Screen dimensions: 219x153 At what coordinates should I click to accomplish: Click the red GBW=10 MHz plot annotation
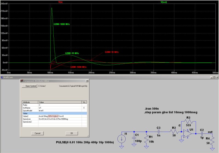112,52
